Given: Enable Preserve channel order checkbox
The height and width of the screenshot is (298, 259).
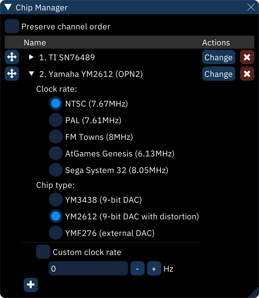Looking at the screenshot, I should point(12,26).
